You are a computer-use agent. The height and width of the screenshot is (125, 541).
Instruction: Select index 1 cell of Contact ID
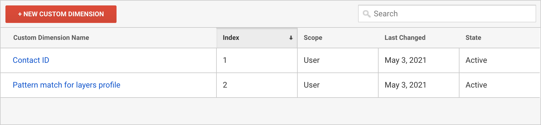257,60
